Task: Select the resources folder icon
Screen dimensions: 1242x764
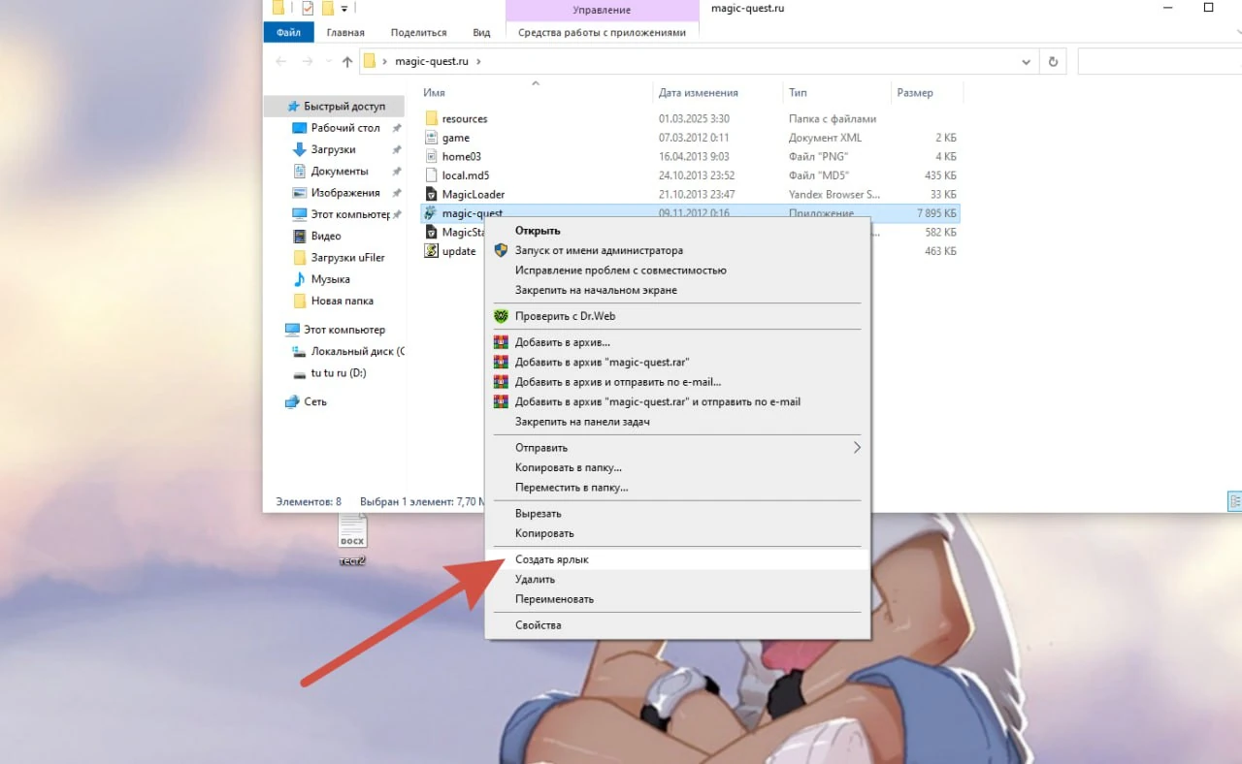Action: point(433,118)
